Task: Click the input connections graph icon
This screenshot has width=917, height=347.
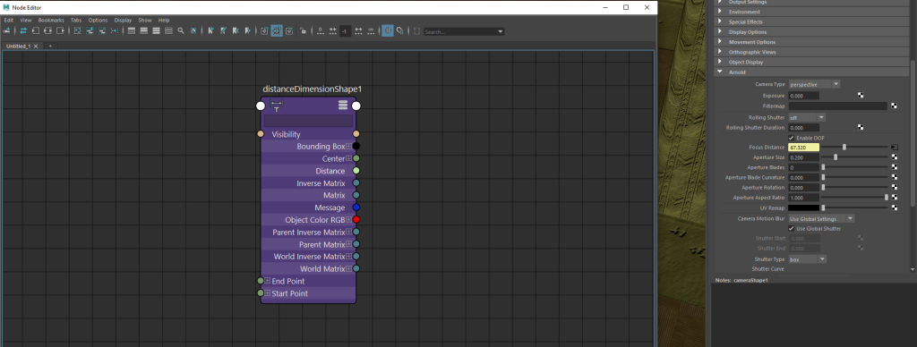Action: coord(36,31)
